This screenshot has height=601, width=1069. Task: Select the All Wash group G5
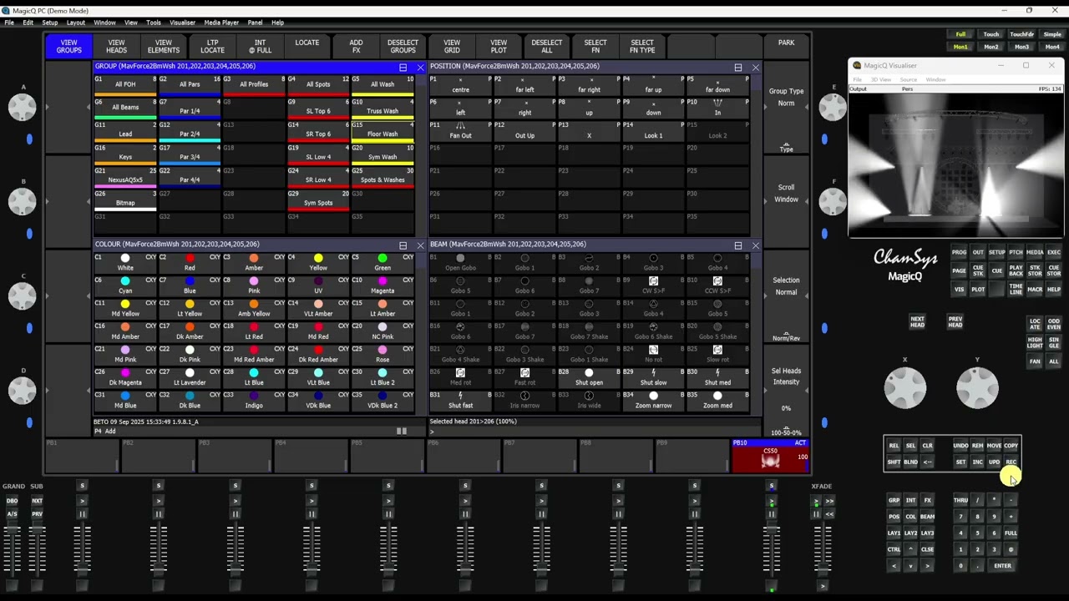pyautogui.click(x=383, y=84)
